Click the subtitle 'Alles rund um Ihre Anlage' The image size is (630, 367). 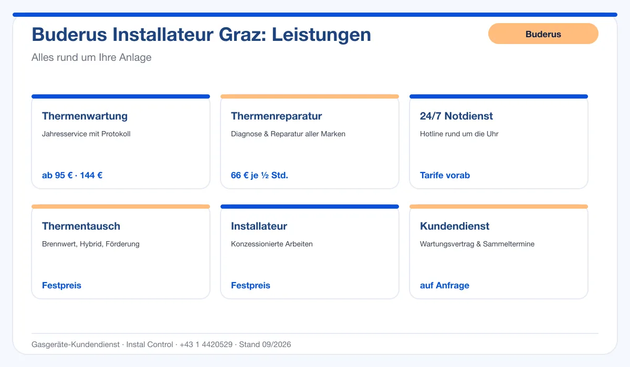(x=91, y=57)
